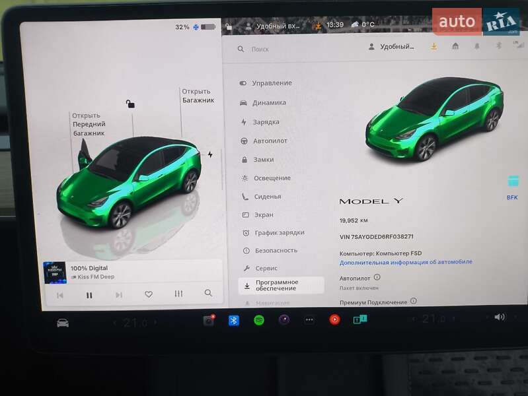Image resolution: width=528 pixels, height=396 pixels.
Task: Open Дополнительная информация об автомобиле link
Action: (x=406, y=262)
